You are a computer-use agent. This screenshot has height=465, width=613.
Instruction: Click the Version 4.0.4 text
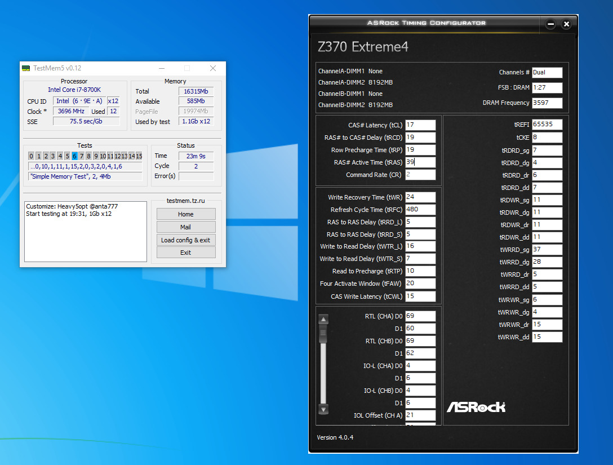tap(335, 437)
